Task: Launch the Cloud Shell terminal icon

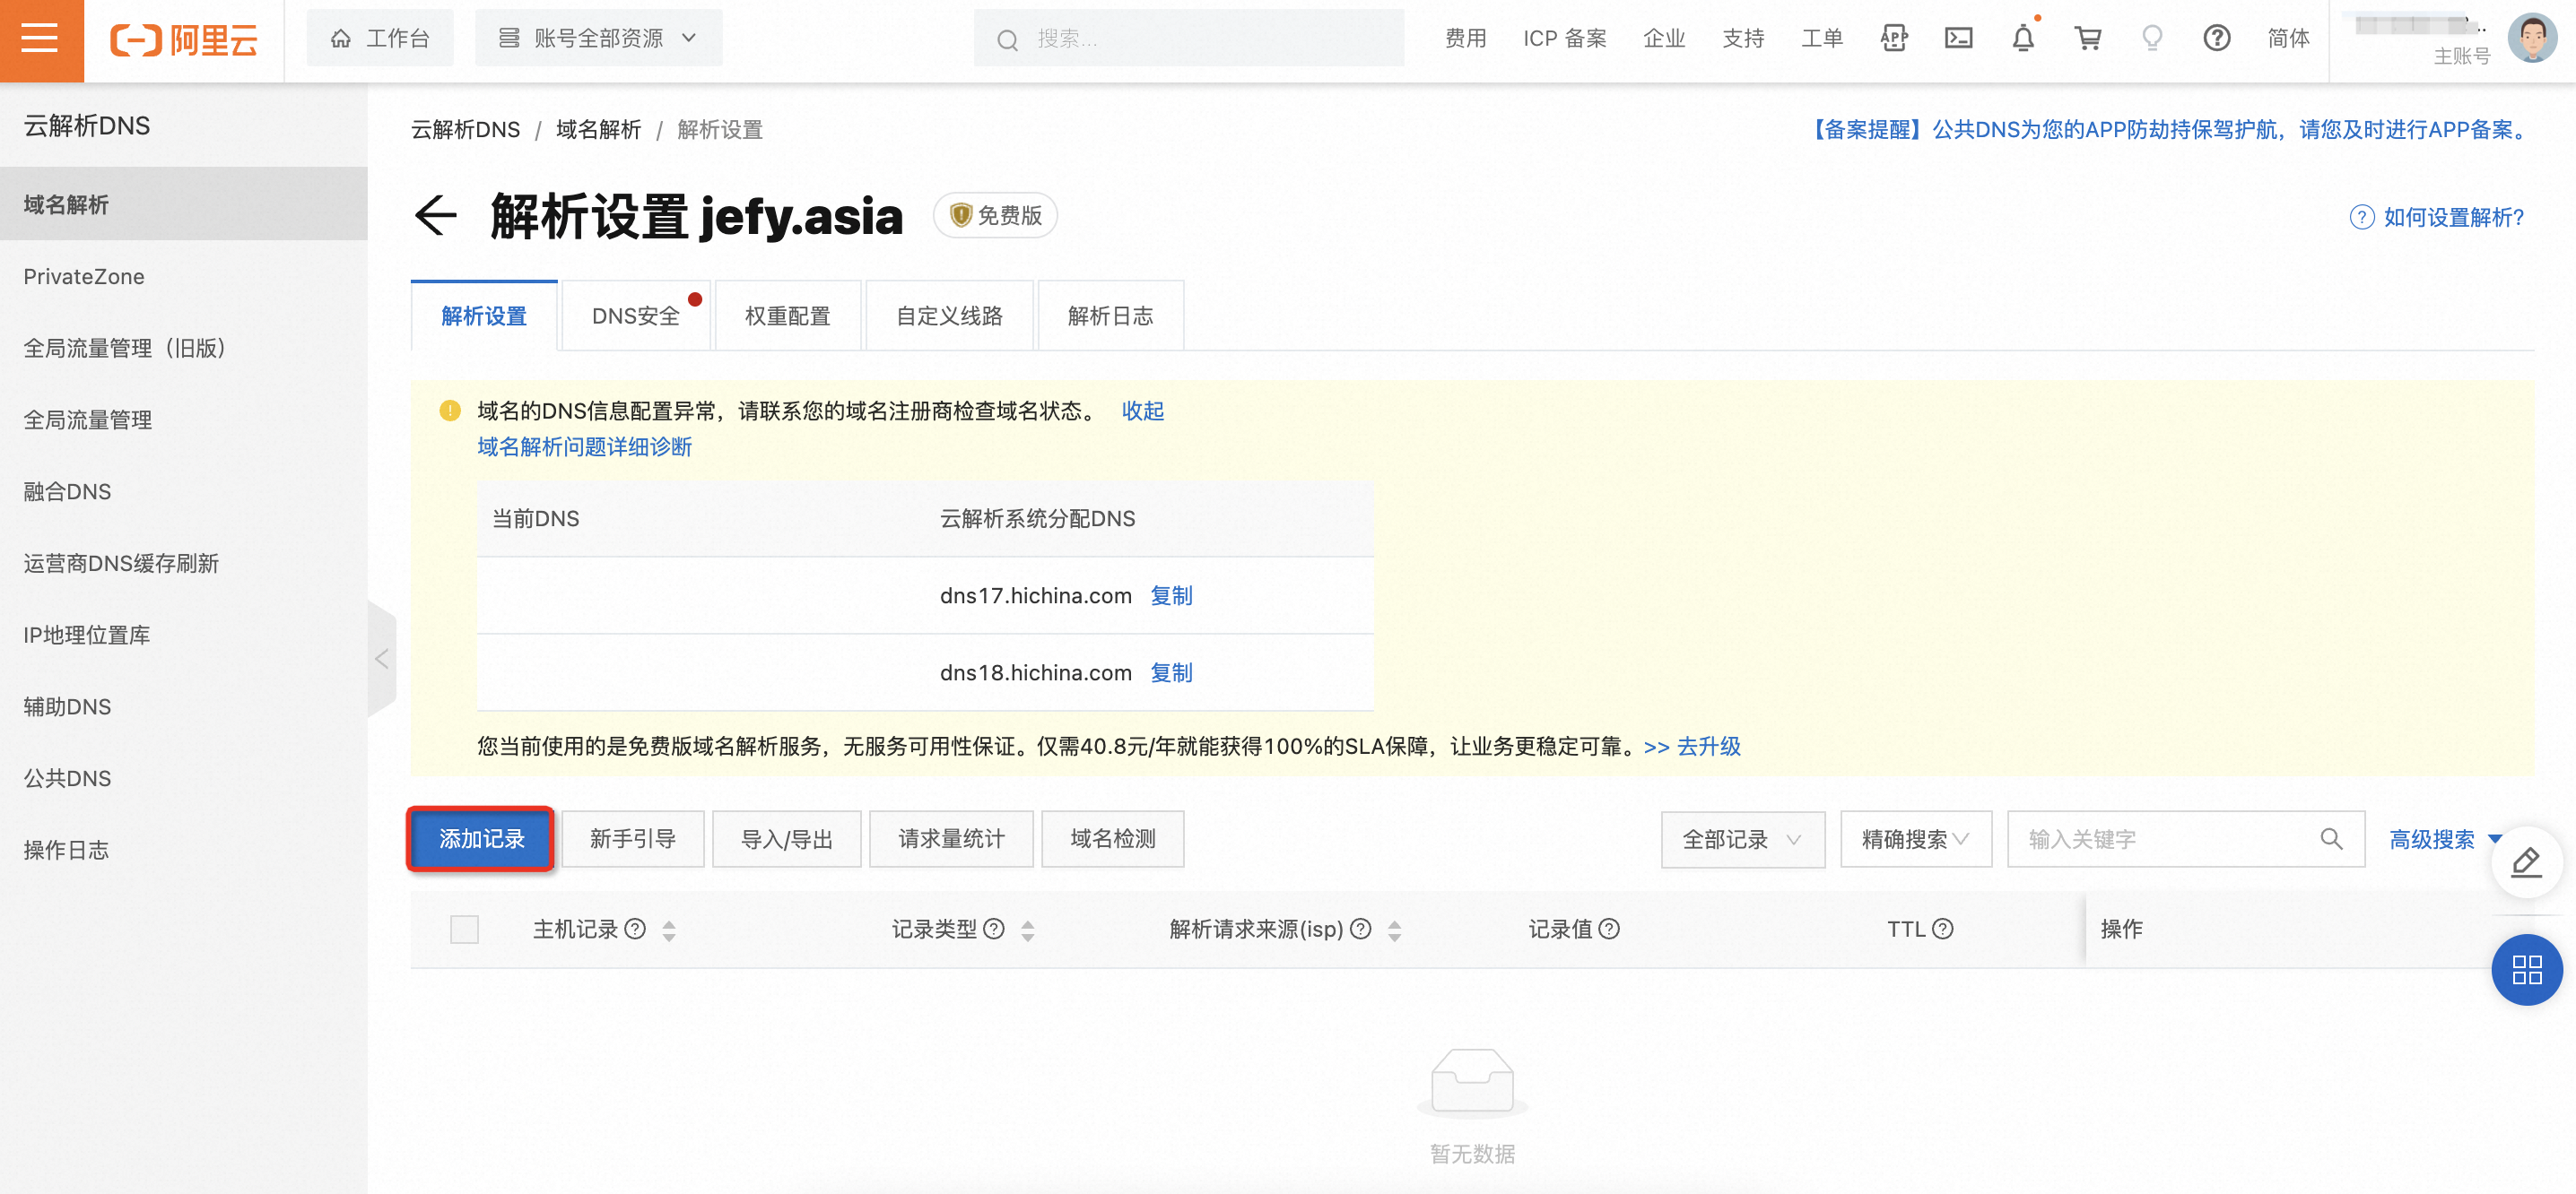Action: tap(1958, 39)
